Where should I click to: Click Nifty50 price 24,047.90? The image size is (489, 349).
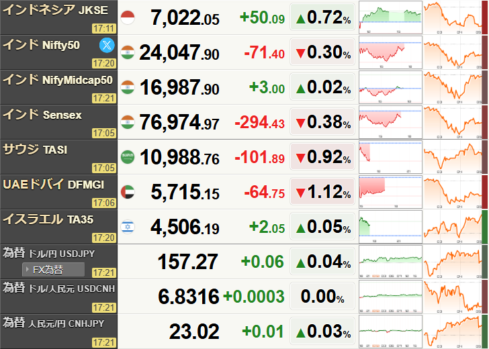point(179,52)
